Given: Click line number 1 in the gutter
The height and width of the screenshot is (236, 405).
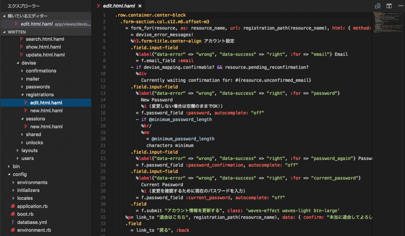Looking at the screenshot, I should click(104, 15).
